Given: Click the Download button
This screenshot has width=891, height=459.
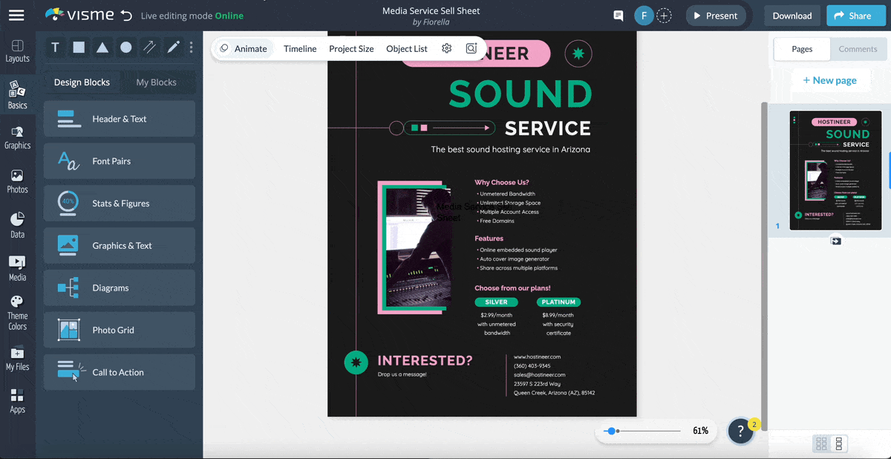Looking at the screenshot, I should coord(792,15).
